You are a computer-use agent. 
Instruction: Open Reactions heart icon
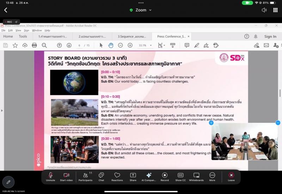coord(117,177)
